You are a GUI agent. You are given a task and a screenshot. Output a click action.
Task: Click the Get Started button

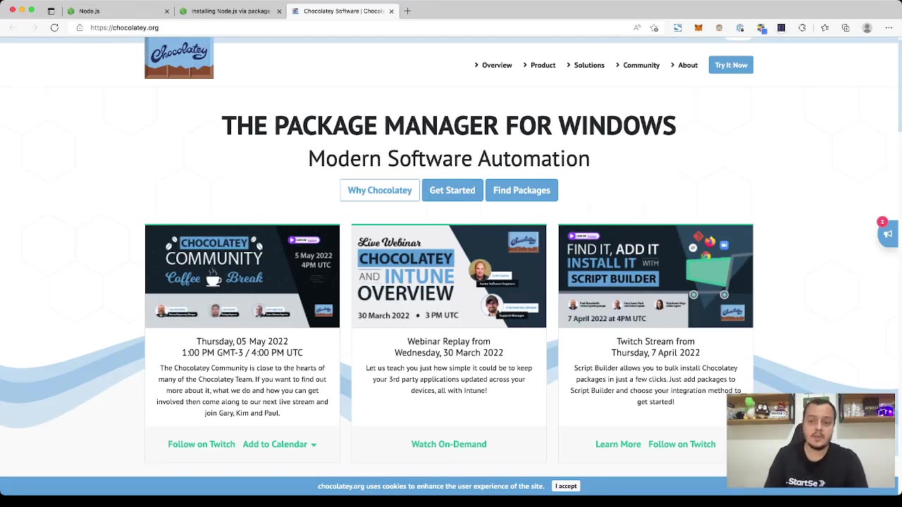click(x=452, y=190)
